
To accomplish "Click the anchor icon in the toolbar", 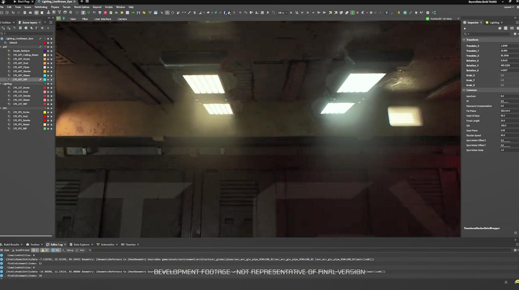I will pos(48,13).
